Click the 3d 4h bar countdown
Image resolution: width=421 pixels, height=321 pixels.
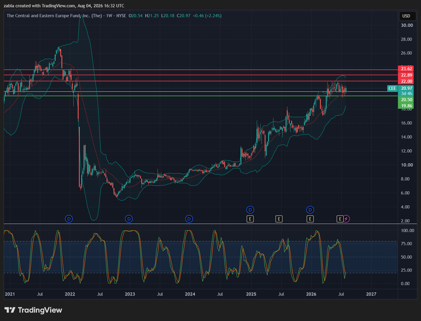tap(406, 94)
